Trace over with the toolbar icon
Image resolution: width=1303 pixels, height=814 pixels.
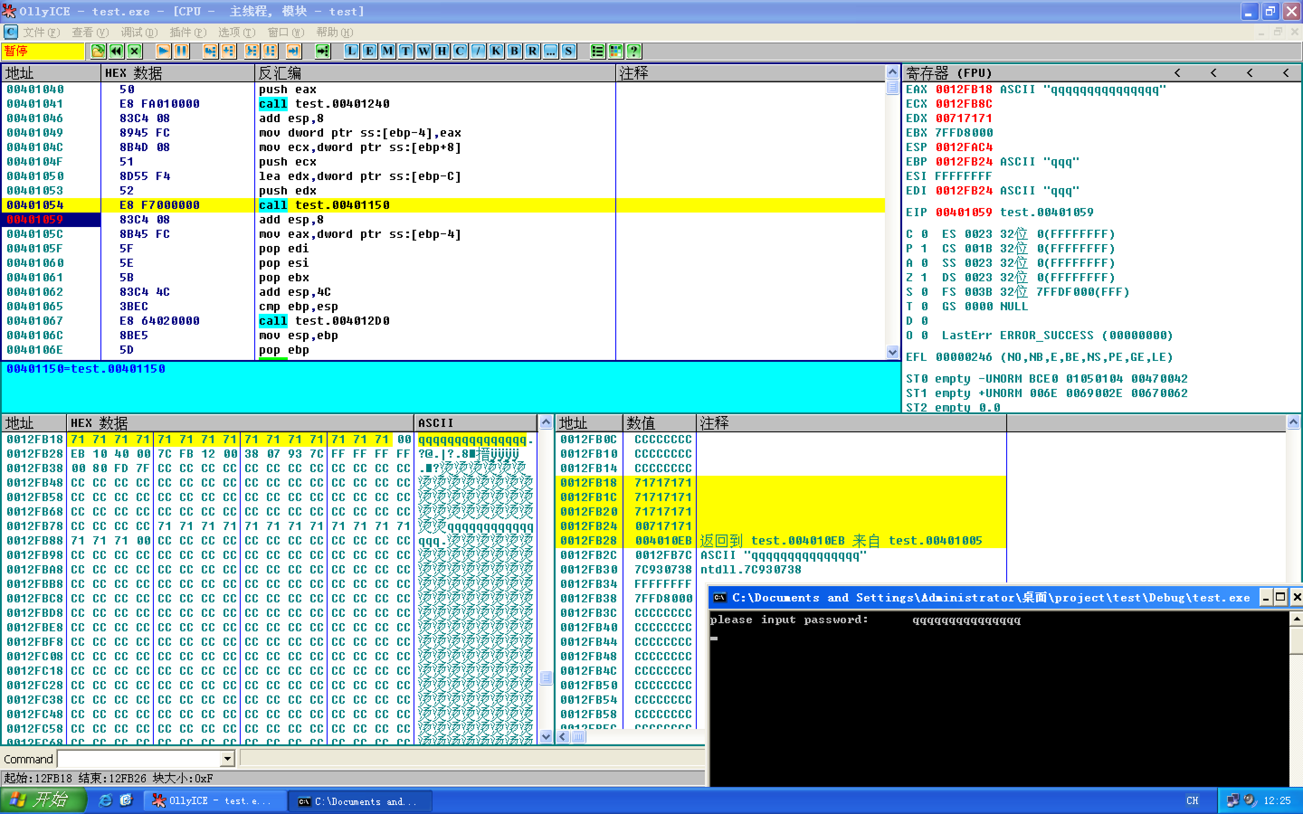[x=270, y=51]
